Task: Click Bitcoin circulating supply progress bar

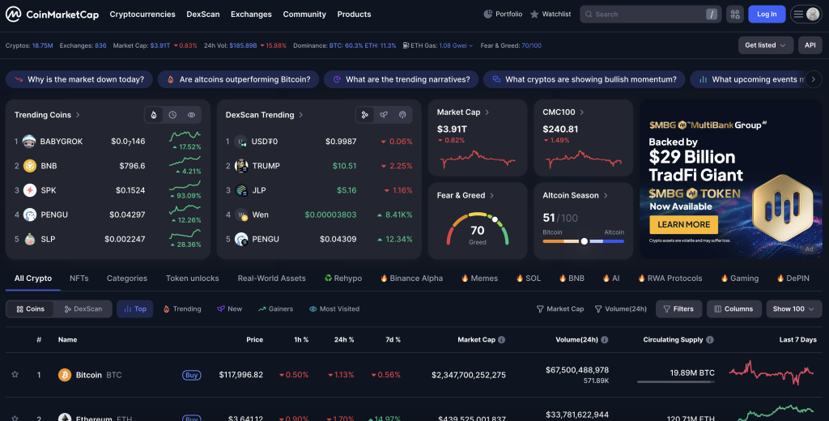Action: pos(676,382)
